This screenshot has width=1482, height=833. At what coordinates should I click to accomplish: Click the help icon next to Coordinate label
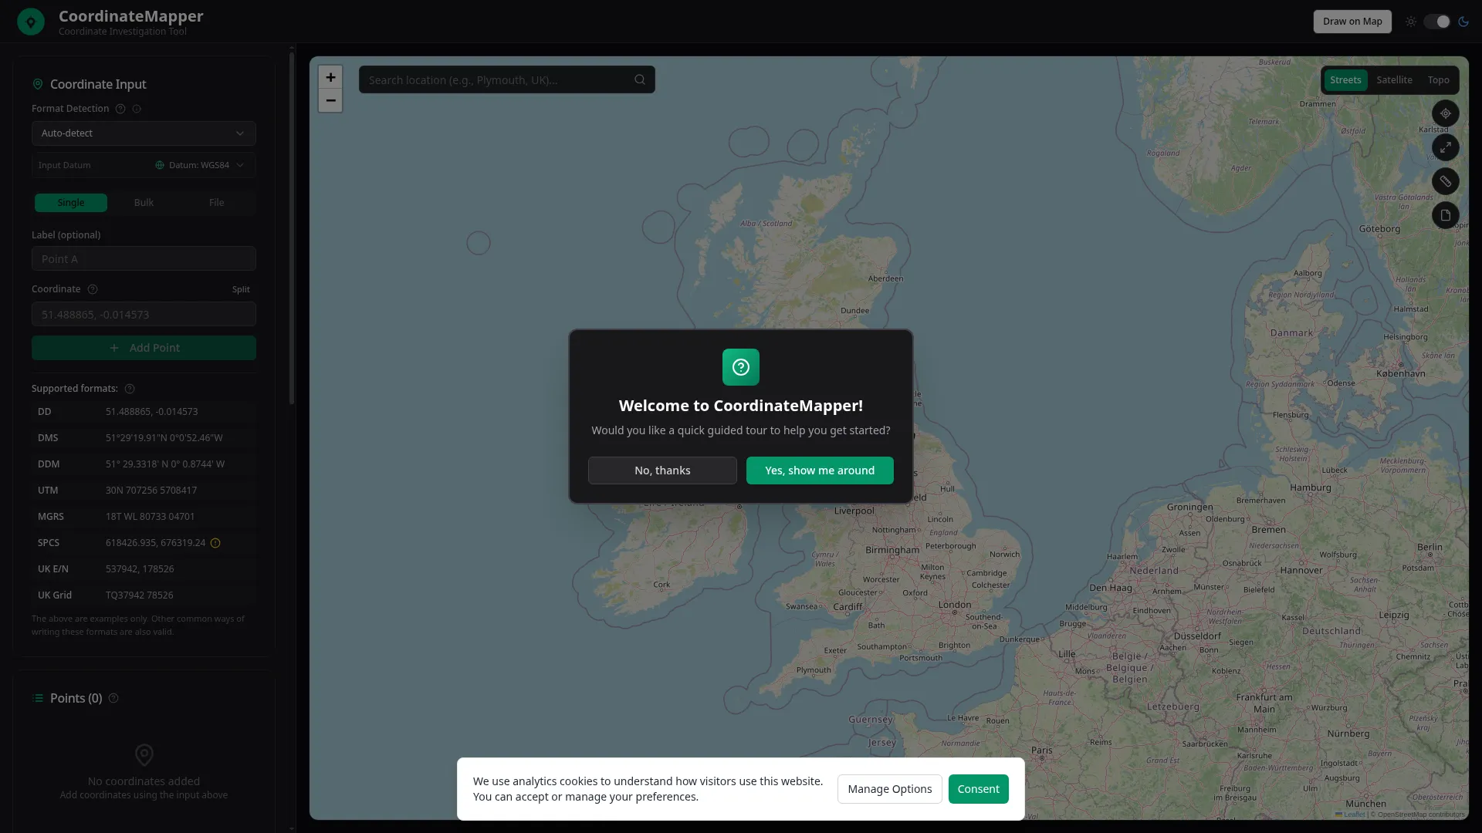click(93, 289)
